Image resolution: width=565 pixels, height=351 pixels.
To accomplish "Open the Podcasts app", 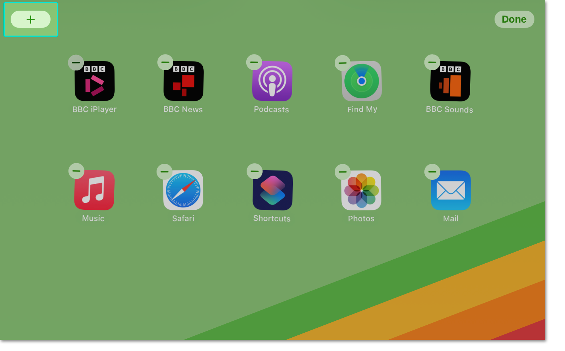I will [x=272, y=81].
